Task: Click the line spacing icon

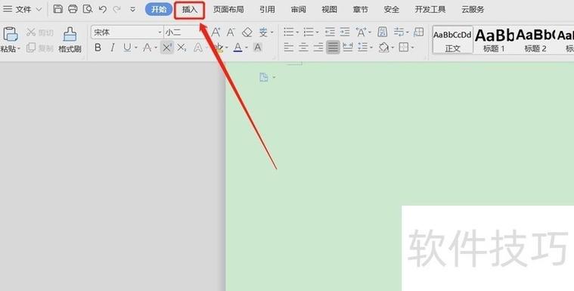Action: (362, 47)
